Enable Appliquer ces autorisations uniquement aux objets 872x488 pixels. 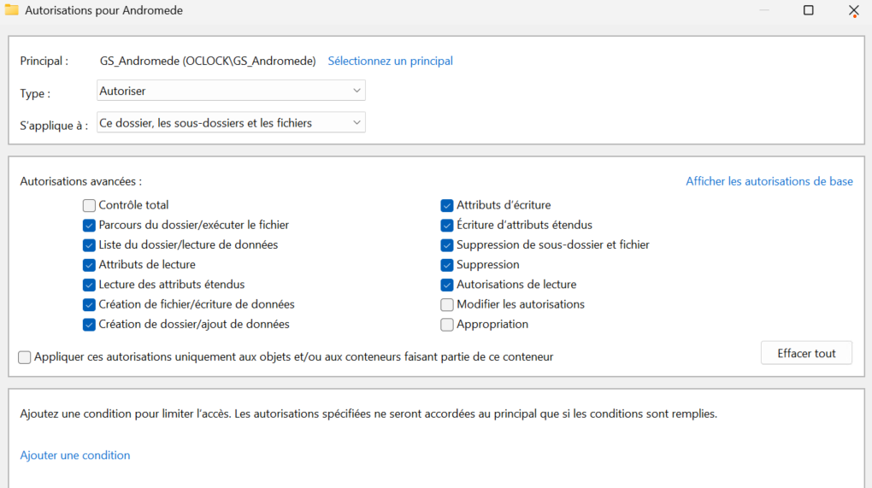pos(25,357)
